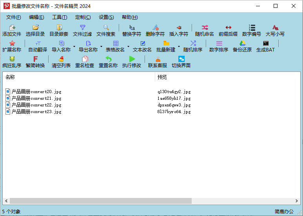Open the 工具(T) menu
303x216 pixels.
tap(60, 17)
